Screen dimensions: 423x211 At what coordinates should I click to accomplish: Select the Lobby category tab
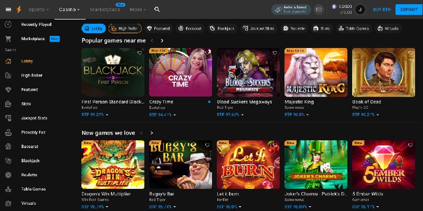click(x=94, y=28)
